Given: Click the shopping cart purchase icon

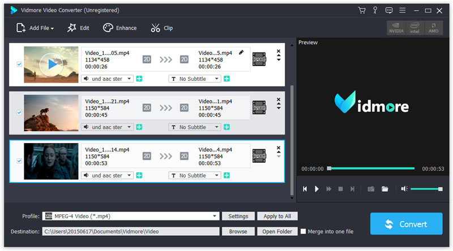Looking at the screenshot, I should [362, 10].
